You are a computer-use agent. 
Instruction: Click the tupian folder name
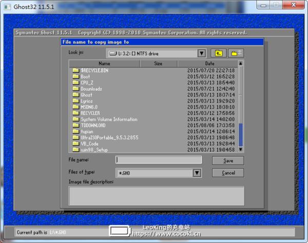pyautogui.click(x=87, y=132)
